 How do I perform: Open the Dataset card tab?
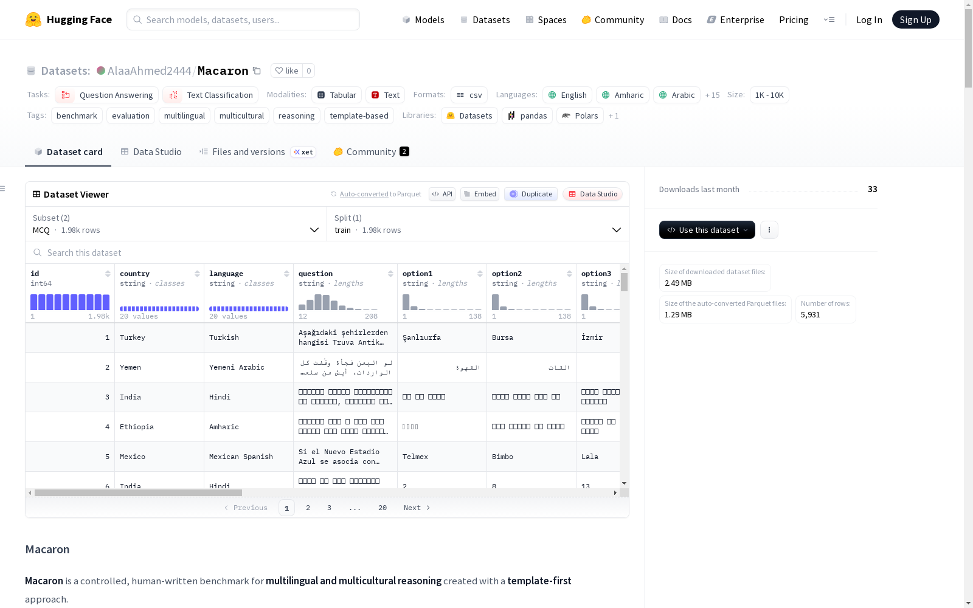pos(68,152)
